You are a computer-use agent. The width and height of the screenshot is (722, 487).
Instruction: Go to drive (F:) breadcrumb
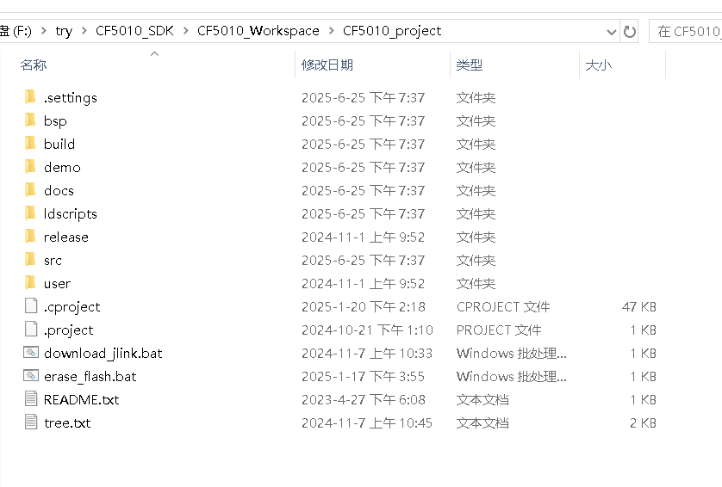click(x=16, y=31)
